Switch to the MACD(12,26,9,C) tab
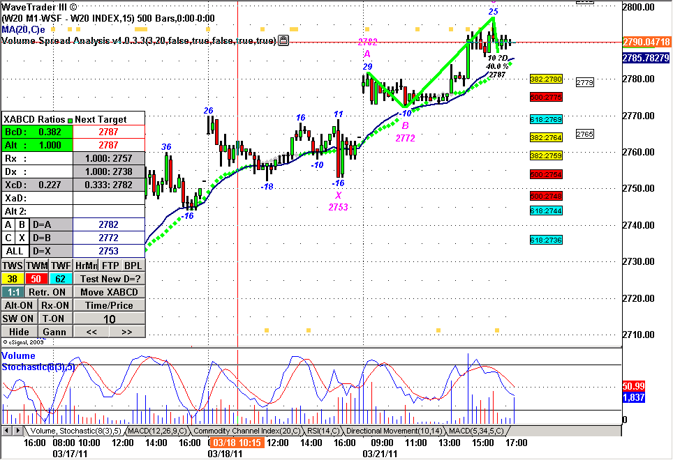Viewport: 673px width, 460px height. (x=158, y=431)
